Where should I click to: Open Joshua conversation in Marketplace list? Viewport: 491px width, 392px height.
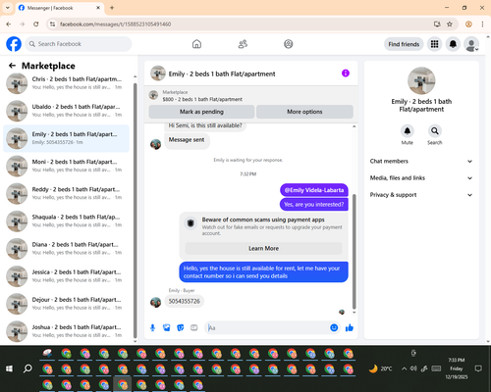click(67, 331)
